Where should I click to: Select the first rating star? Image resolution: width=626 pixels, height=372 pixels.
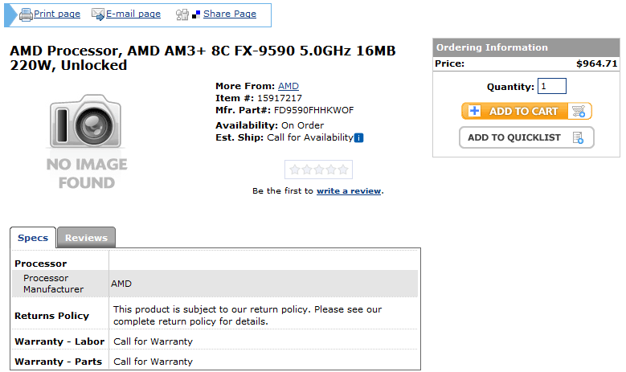pos(294,170)
